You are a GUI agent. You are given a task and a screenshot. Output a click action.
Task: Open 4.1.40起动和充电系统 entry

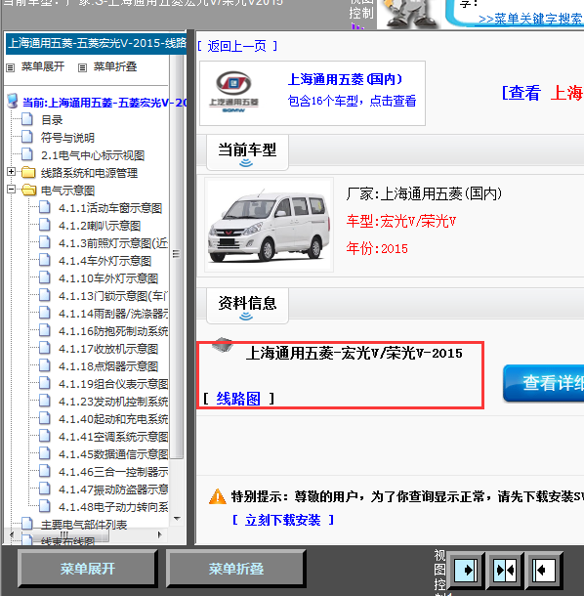113,419
